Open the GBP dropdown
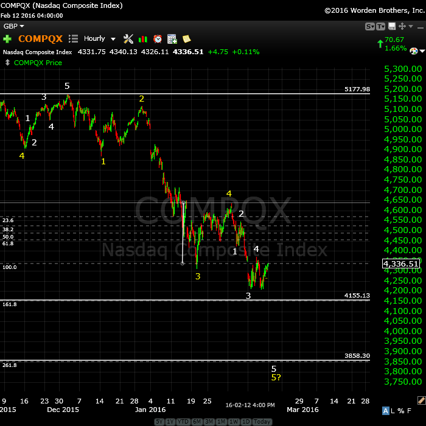 (x=13, y=26)
